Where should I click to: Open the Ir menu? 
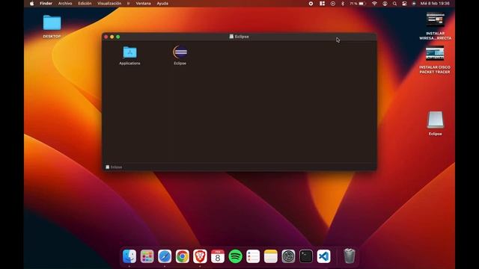128,3
